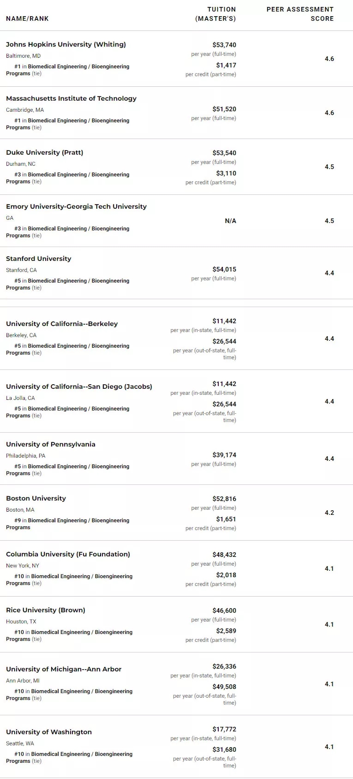Open Biomedical Engineering ranking link under Boston University

point(78,520)
